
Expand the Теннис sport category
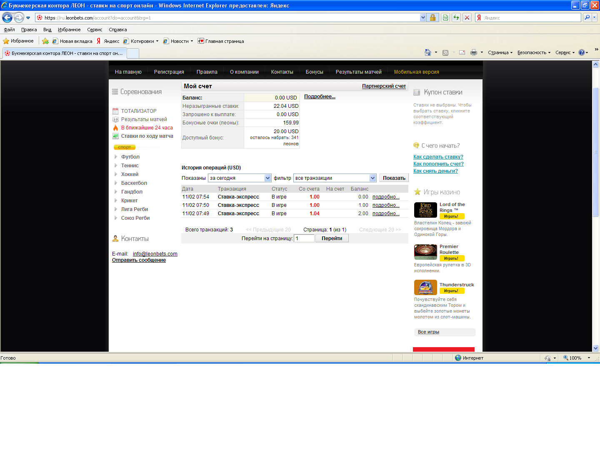coord(130,166)
